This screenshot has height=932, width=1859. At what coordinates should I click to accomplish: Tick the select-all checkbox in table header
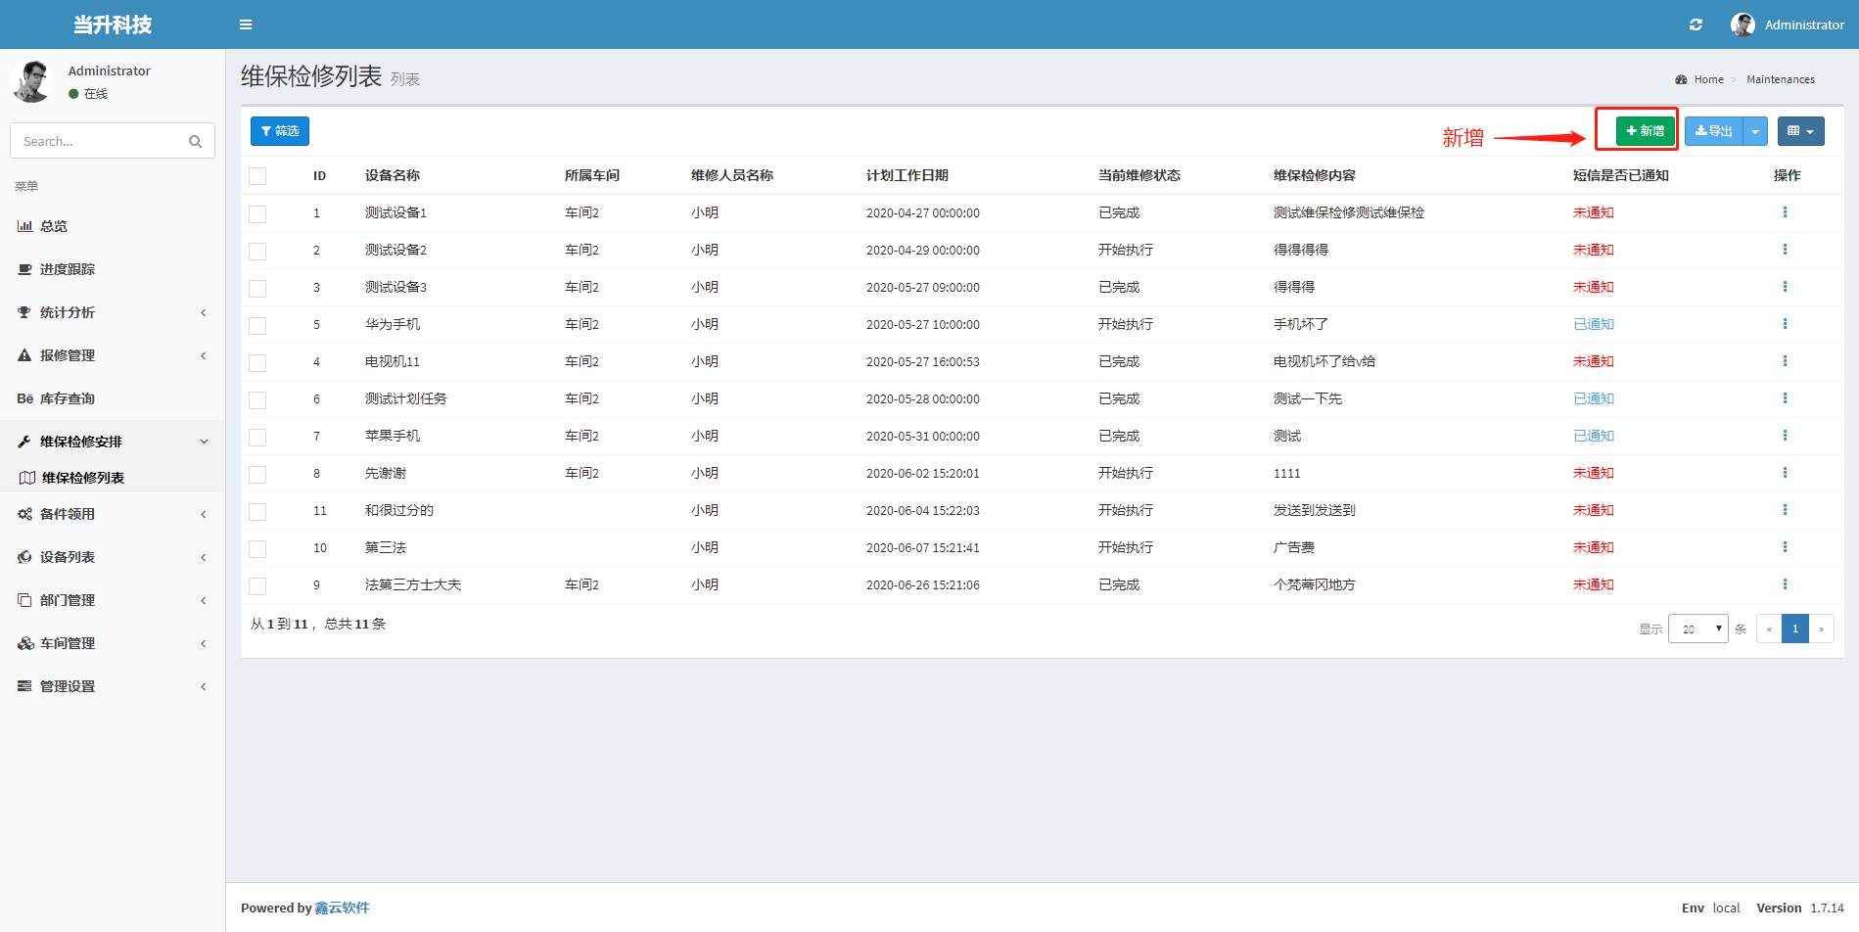[x=257, y=176]
